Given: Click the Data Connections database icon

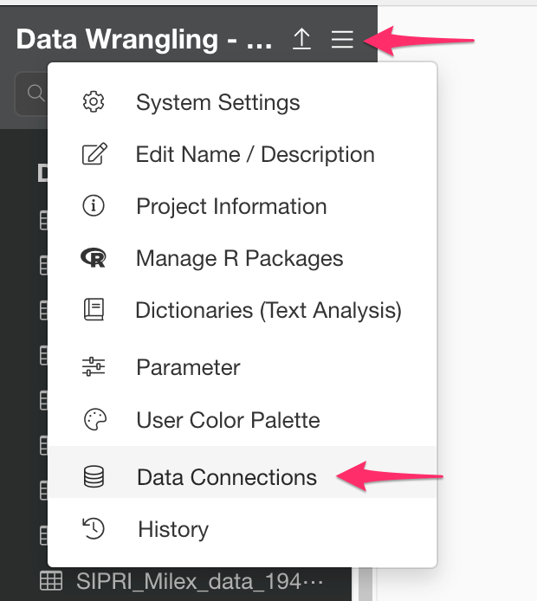Looking at the screenshot, I should [94, 476].
